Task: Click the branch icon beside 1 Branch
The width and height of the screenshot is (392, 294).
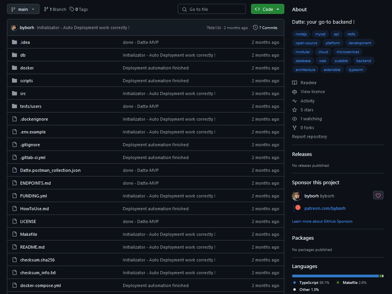Action: 46,9
